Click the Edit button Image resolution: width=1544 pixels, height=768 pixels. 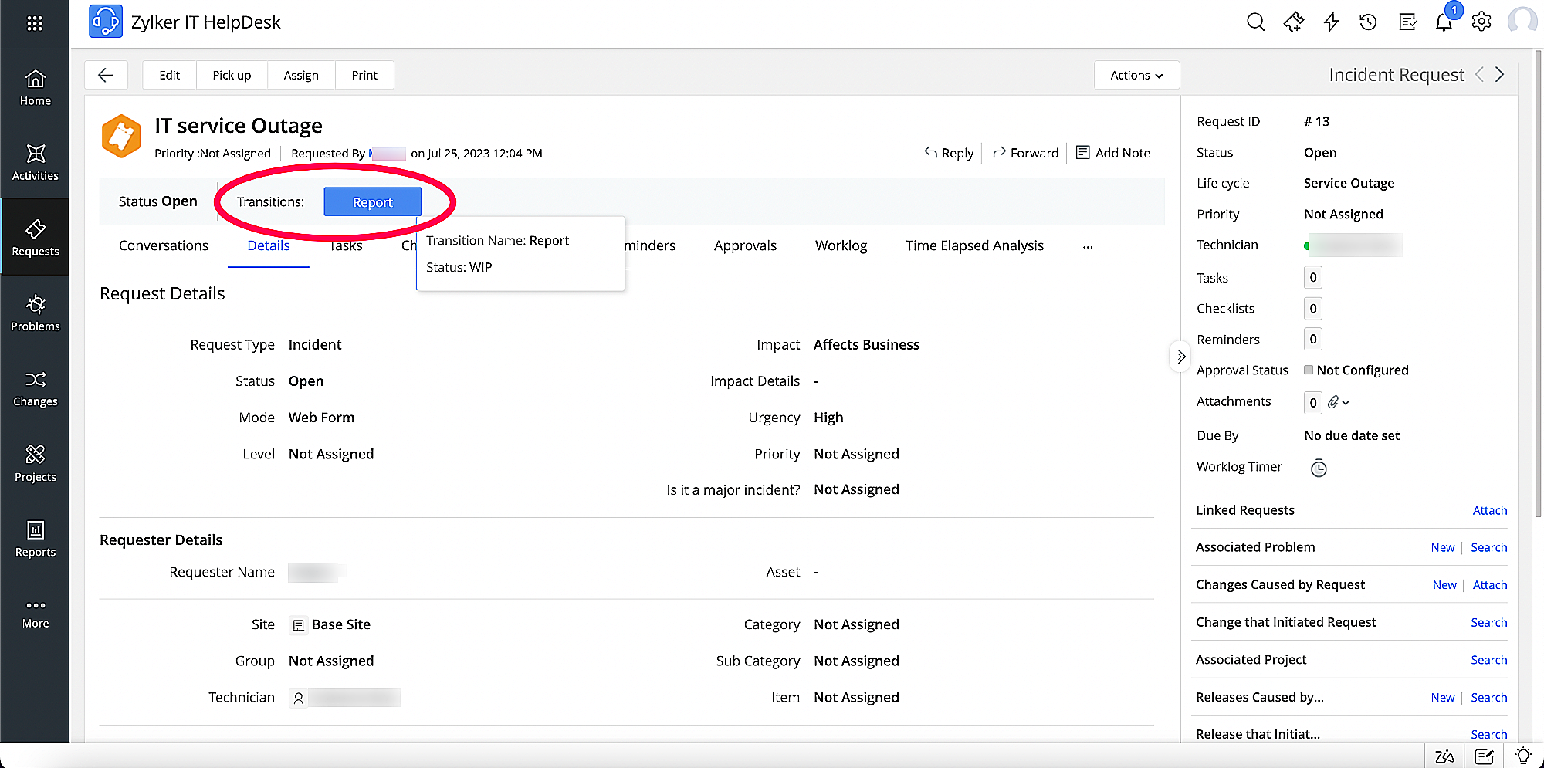[x=170, y=75]
